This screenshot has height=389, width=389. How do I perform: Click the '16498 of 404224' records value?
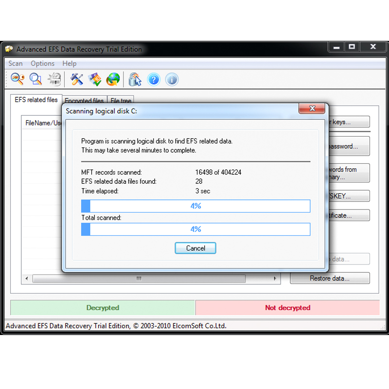(x=218, y=172)
